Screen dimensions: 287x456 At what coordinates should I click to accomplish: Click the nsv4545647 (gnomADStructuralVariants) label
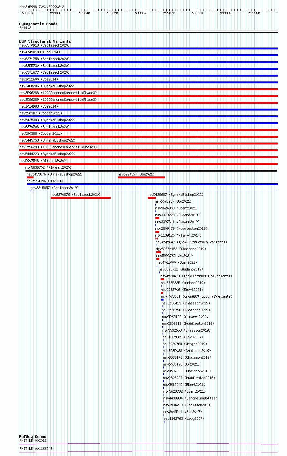coord(192,242)
